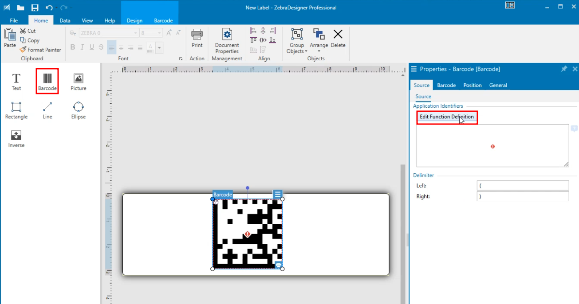Click the Left delimiter input field
The width and height of the screenshot is (579, 304).
522,185
